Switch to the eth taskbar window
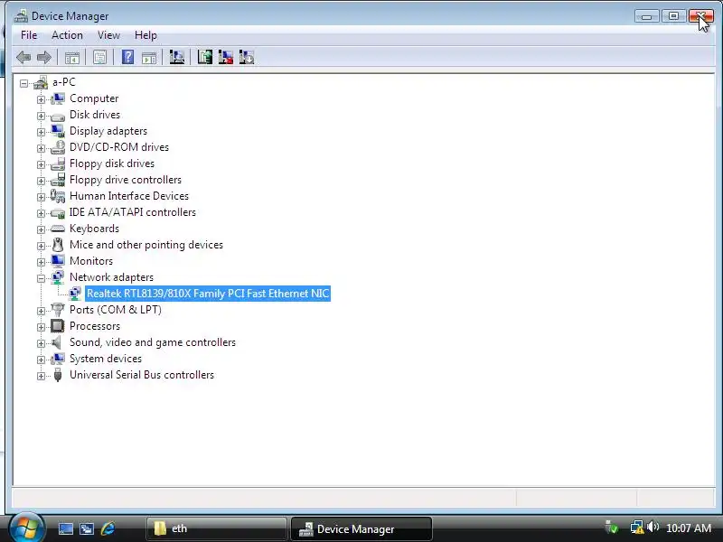The width and height of the screenshot is (723, 542). point(216,528)
